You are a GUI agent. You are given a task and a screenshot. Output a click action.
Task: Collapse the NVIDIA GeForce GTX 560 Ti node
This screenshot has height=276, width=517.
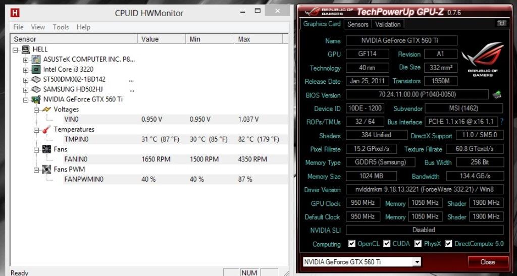pyautogui.click(x=26, y=100)
